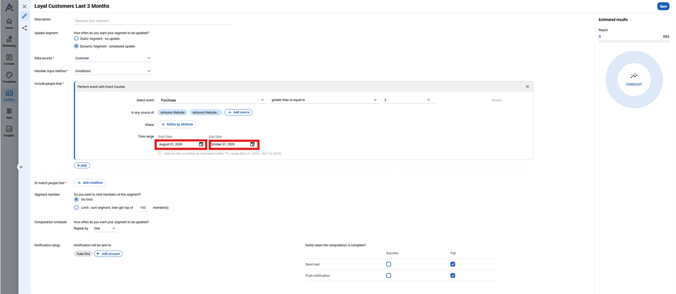Click the share icon below pencil
The width and height of the screenshot is (676, 294).
[24, 28]
